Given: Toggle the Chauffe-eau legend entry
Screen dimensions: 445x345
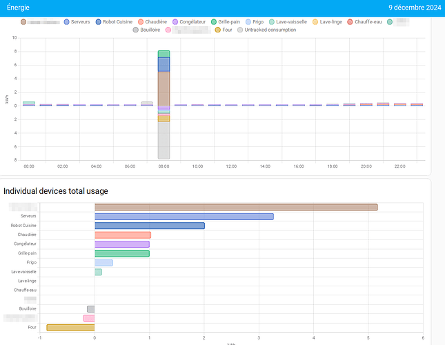Looking at the screenshot, I should [365, 22].
